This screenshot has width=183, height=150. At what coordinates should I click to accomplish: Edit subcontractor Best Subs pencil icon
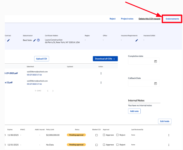tap(34, 40)
